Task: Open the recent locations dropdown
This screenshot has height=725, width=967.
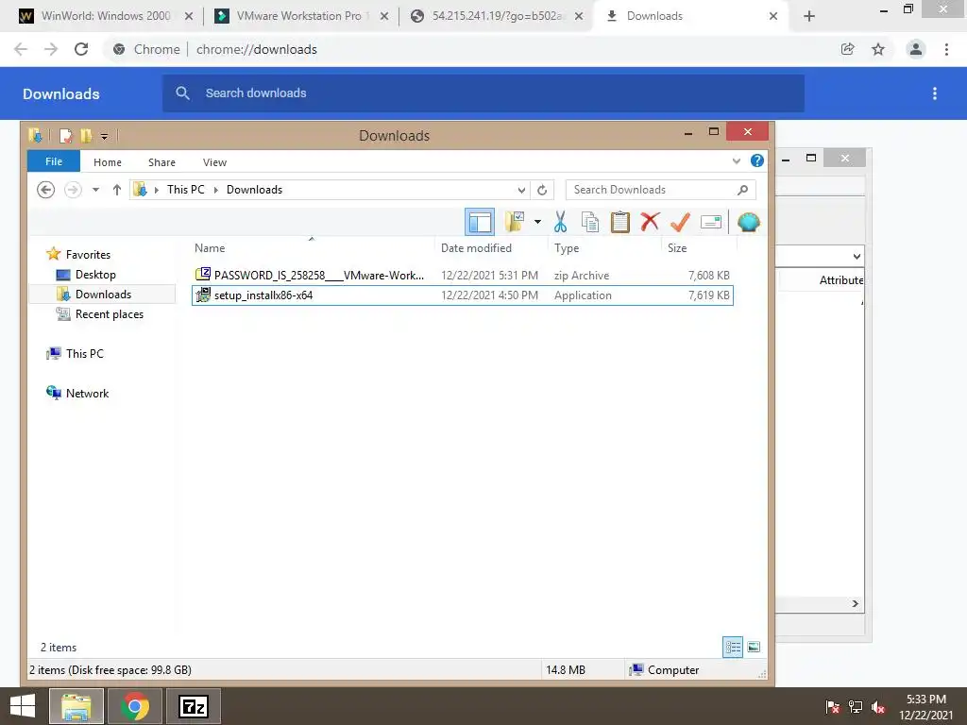Action: point(95,190)
